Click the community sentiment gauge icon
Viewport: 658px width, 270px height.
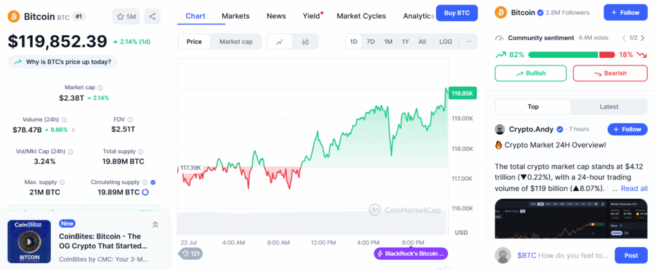tap(499, 38)
